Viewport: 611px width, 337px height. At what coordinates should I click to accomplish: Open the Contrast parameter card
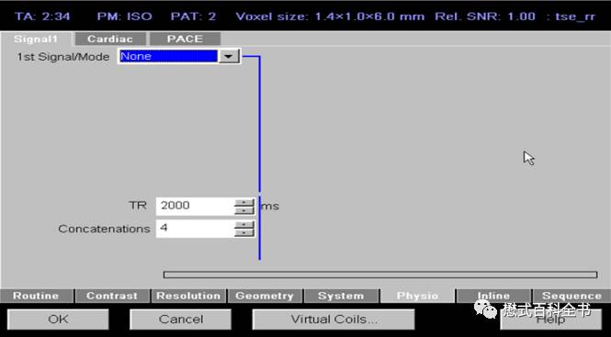click(112, 296)
